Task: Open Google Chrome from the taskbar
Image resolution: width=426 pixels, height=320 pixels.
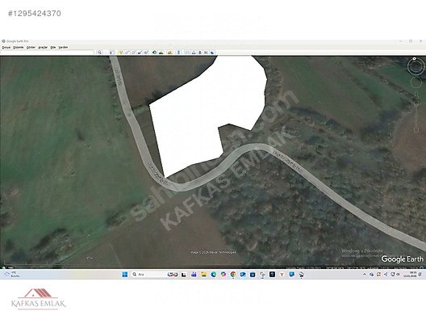Action: coord(233,274)
